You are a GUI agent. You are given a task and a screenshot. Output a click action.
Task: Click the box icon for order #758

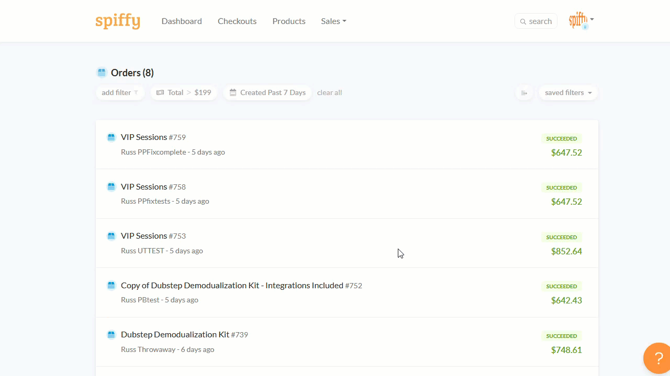point(111,186)
